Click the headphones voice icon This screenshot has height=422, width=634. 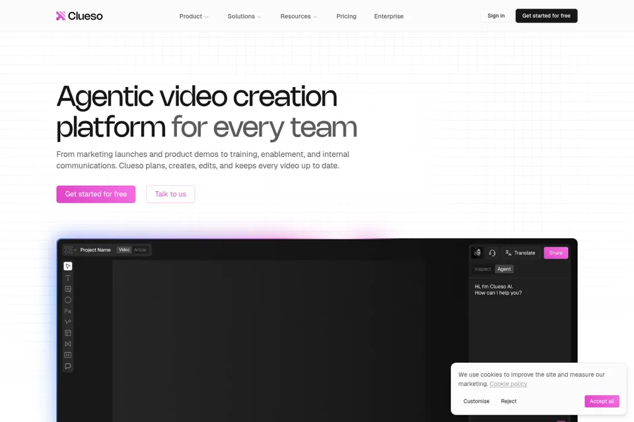(x=492, y=253)
